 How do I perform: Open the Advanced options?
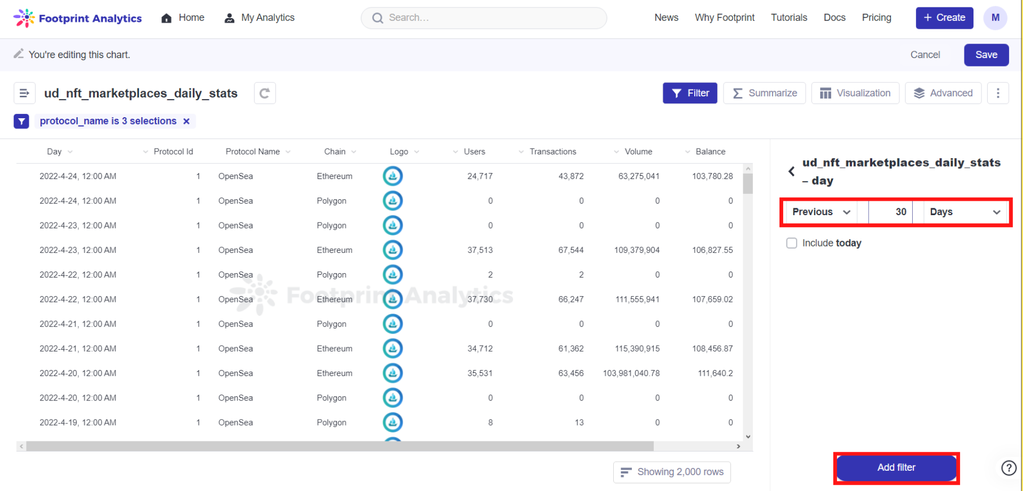943,93
